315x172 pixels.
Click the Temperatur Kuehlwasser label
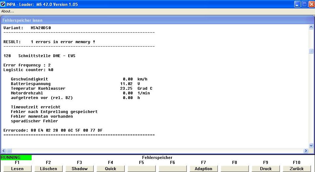tap(38, 88)
